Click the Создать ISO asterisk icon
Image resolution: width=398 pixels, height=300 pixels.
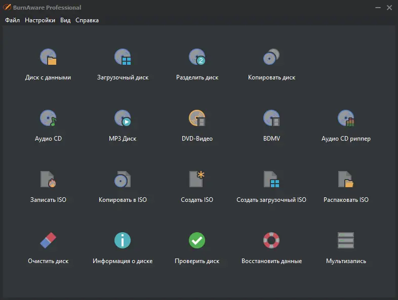pyautogui.click(x=197, y=179)
